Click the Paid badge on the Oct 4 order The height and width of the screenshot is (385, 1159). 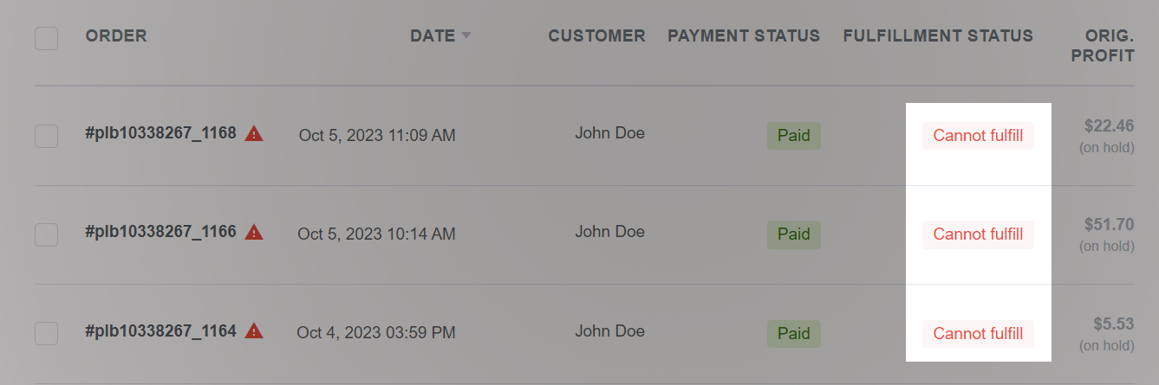pyautogui.click(x=793, y=333)
